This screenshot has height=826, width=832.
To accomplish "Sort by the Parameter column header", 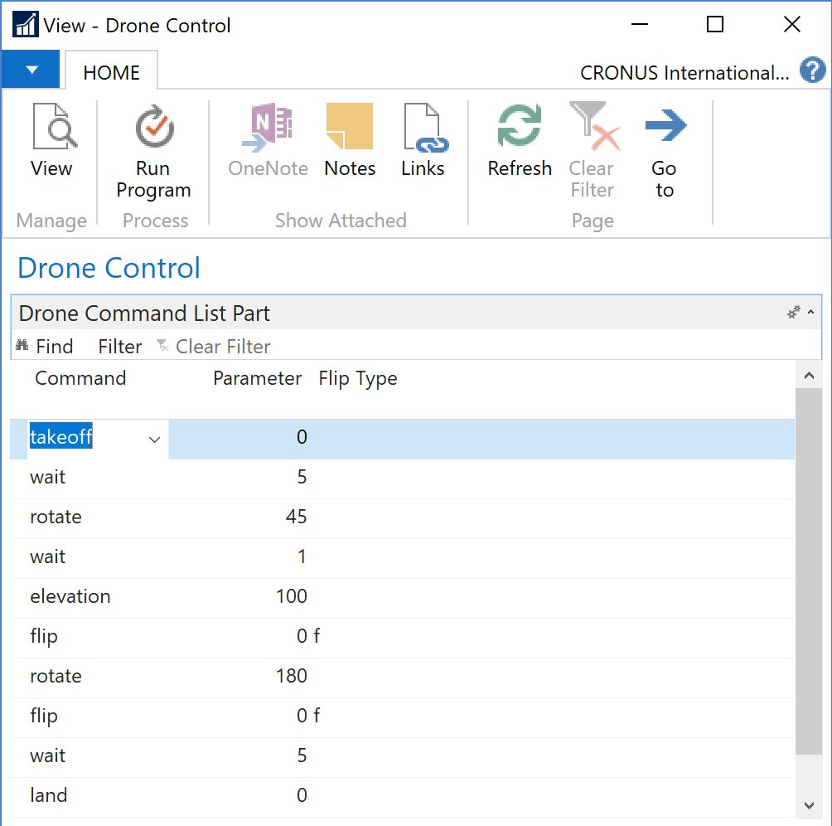I will click(258, 378).
